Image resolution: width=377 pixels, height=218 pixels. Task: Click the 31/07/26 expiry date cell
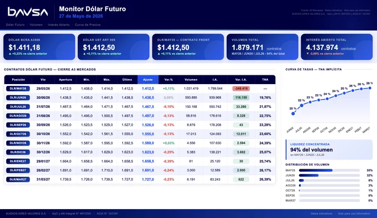coord(43,107)
